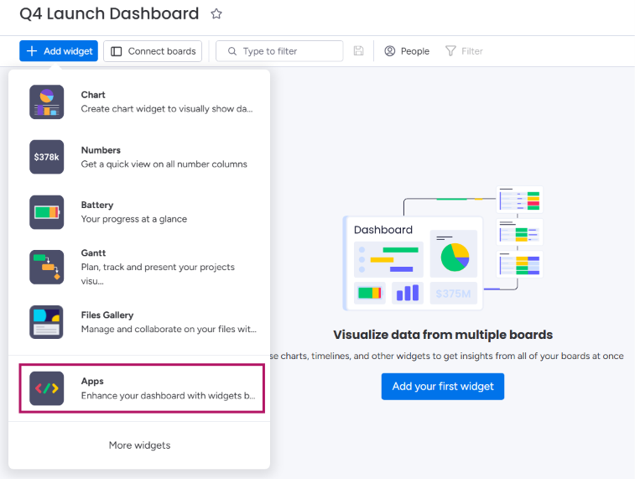Click the Chart widget pie-and-bars icon
The width and height of the screenshot is (635, 479).
pos(47,102)
